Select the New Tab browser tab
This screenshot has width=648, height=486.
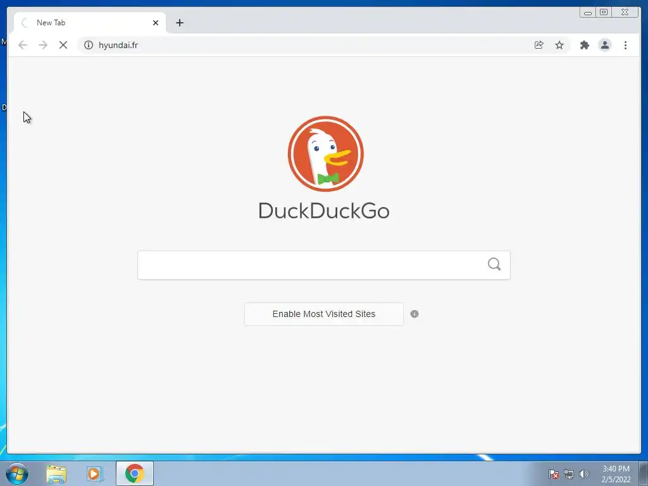pos(90,23)
